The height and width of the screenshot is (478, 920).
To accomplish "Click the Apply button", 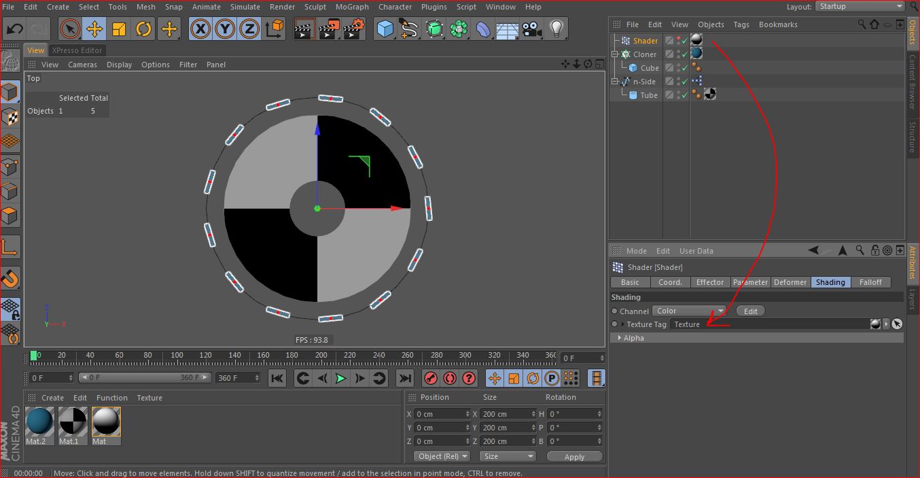I will point(574,456).
